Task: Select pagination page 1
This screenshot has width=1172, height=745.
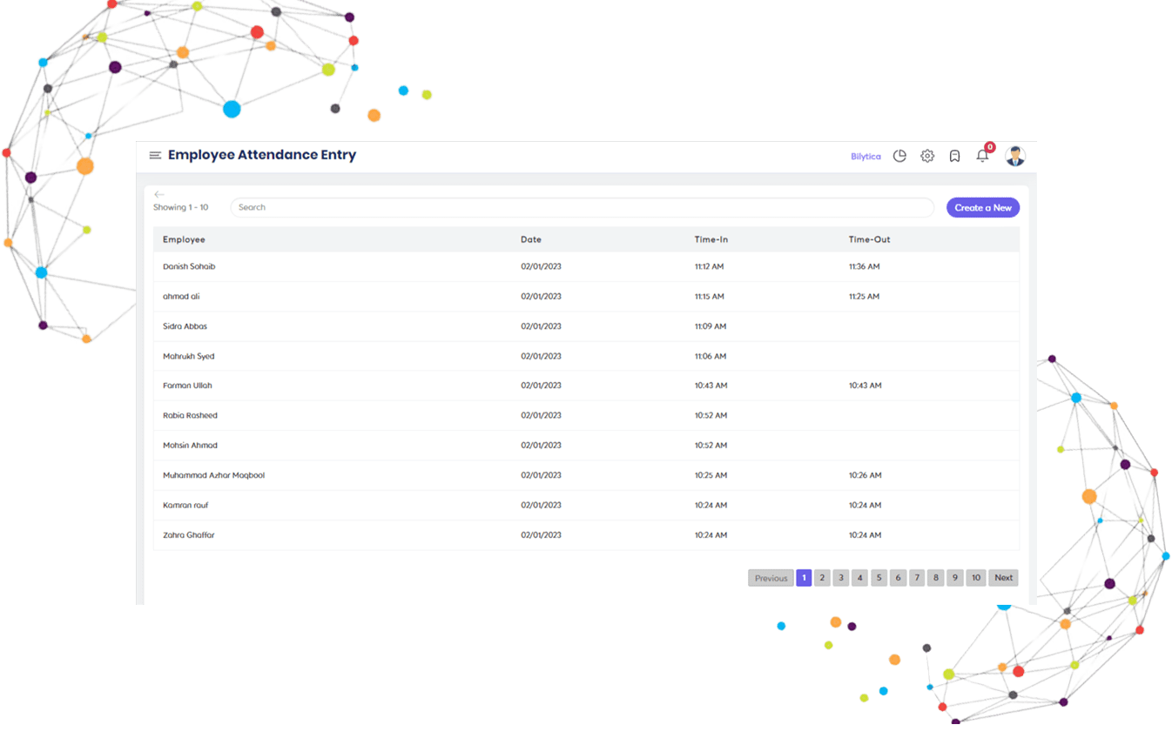Action: [x=804, y=578]
